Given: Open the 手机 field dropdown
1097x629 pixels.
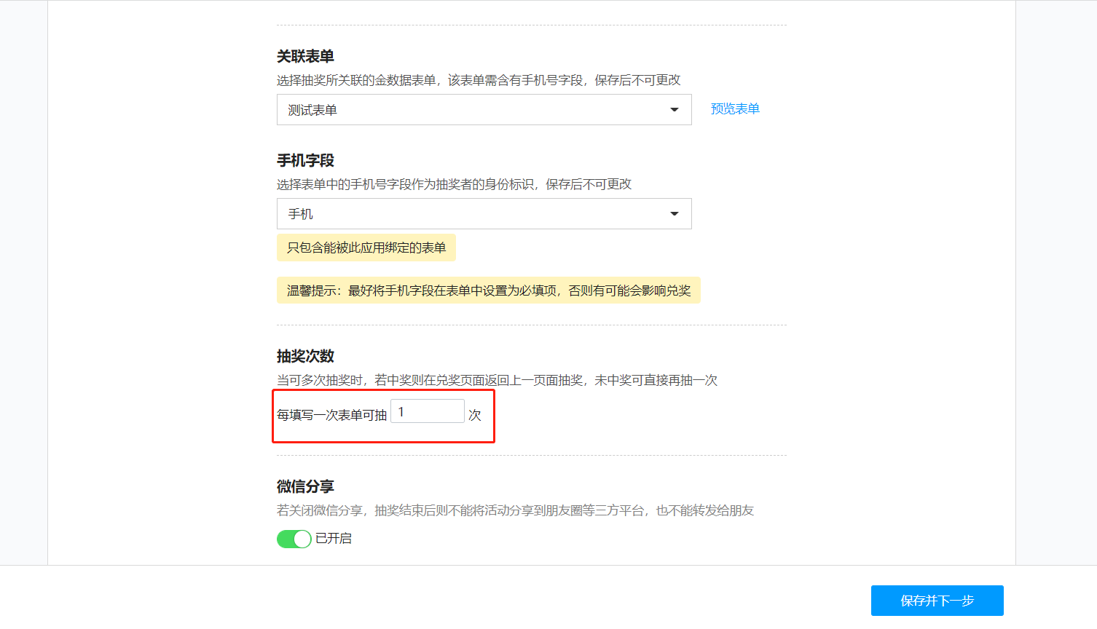Looking at the screenshot, I should click(484, 214).
